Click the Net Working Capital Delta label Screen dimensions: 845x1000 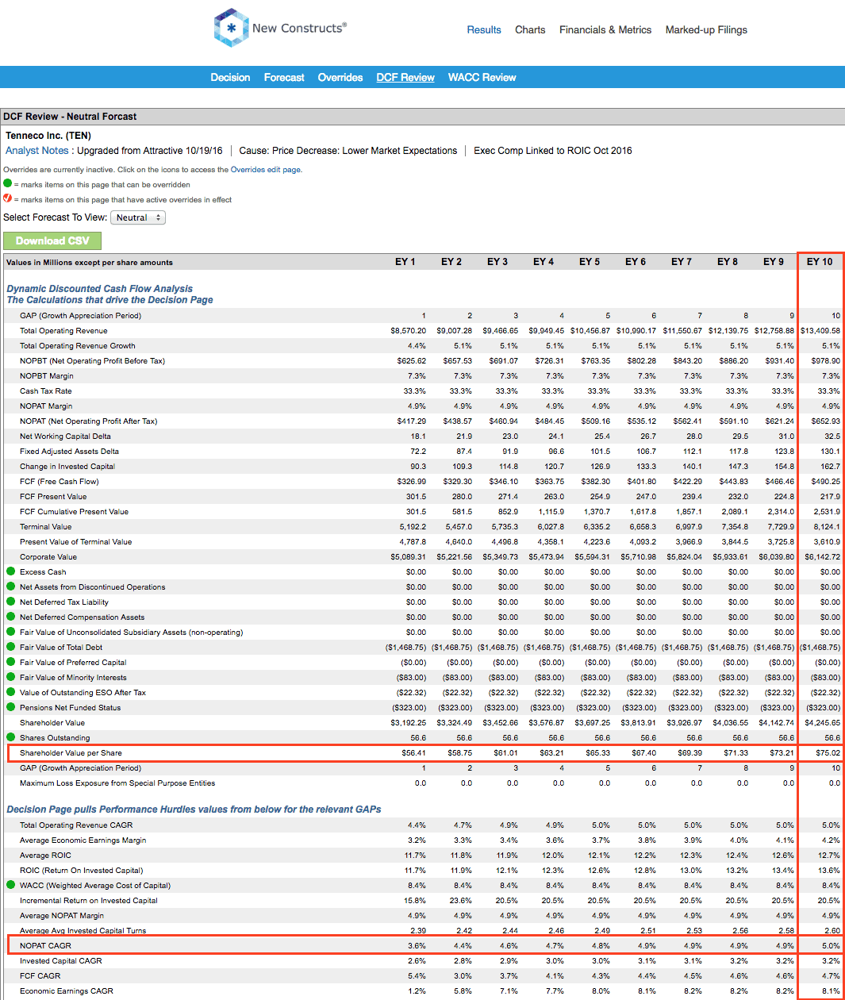65,437
